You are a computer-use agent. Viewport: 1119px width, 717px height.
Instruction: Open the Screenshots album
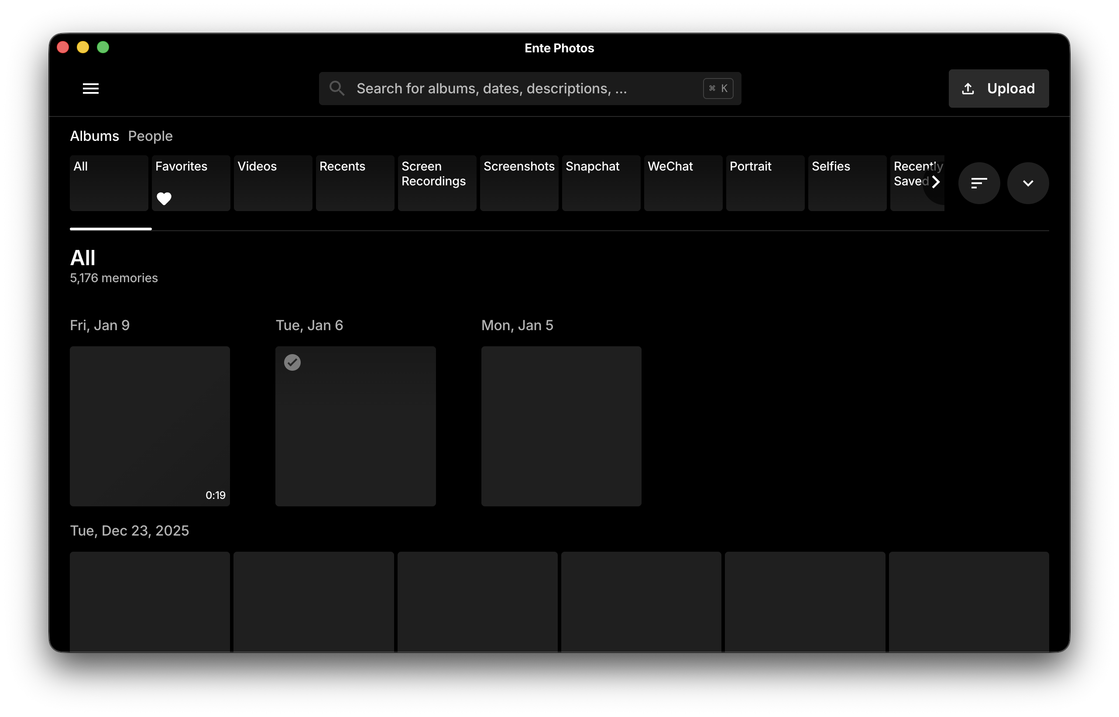[518, 183]
